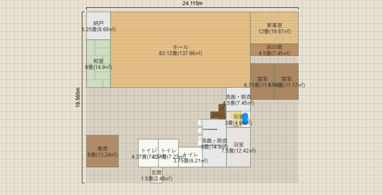Select the 書斎 8畳 study room
This screenshot has width=383, height=195.
(x=102, y=151)
